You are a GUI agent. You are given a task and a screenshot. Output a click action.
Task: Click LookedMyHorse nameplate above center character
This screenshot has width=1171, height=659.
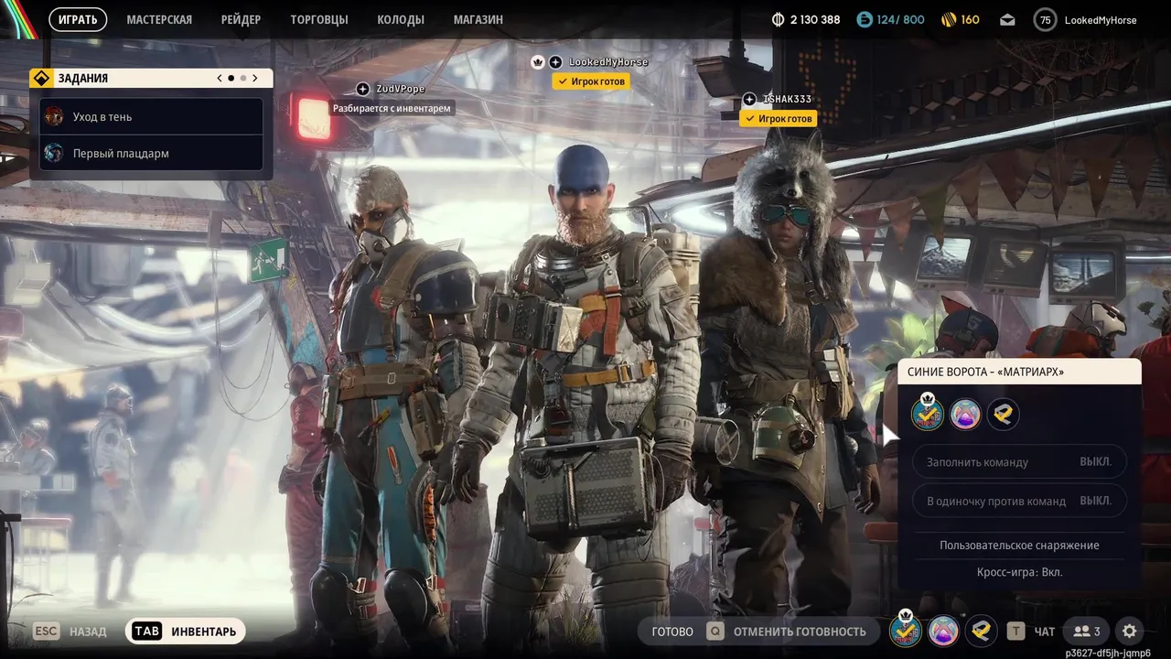608,62
